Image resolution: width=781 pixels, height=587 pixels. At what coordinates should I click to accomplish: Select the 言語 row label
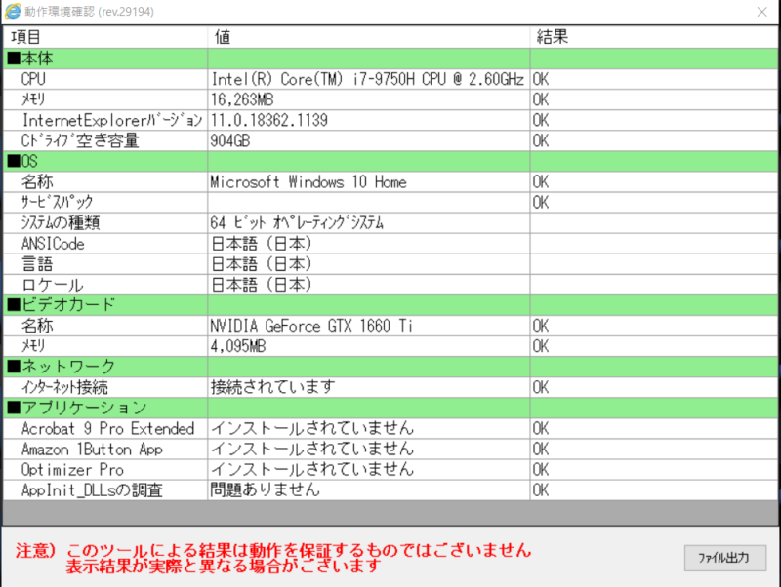(37, 264)
